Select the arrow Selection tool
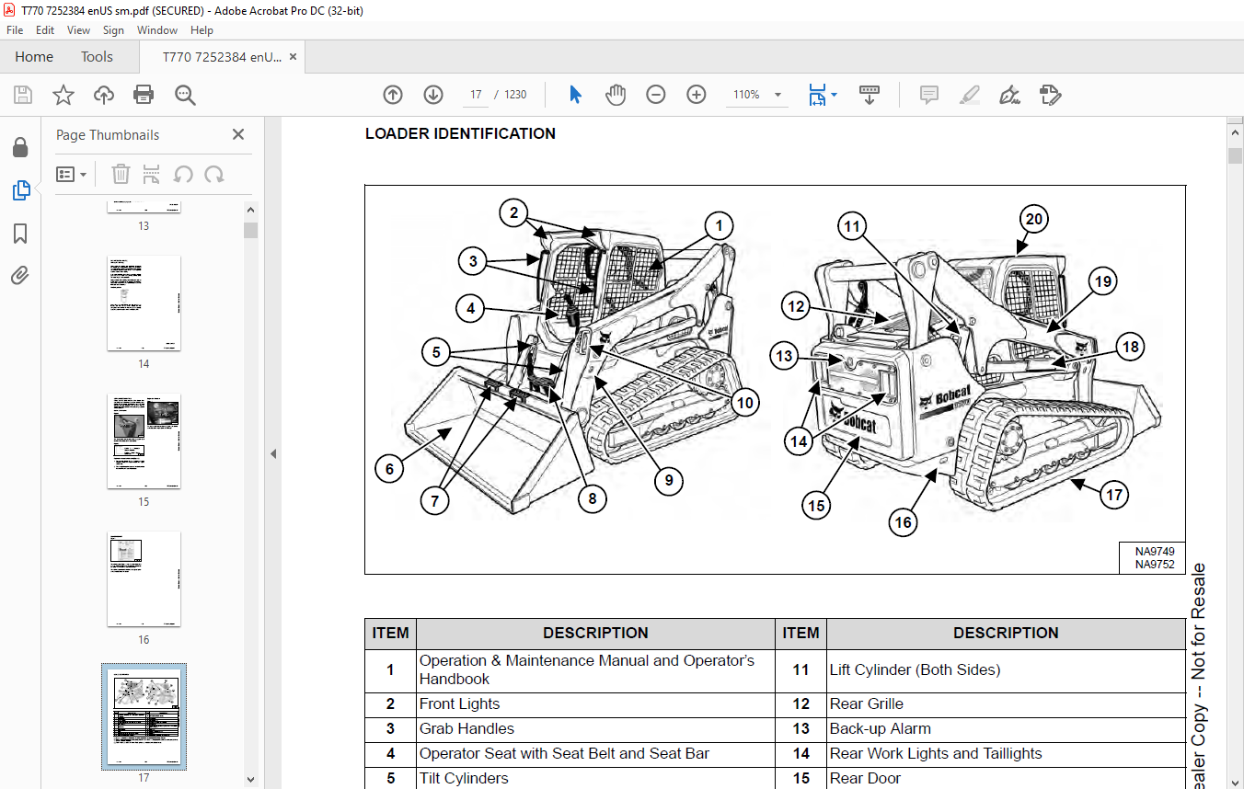The image size is (1244, 789). [x=576, y=95]
